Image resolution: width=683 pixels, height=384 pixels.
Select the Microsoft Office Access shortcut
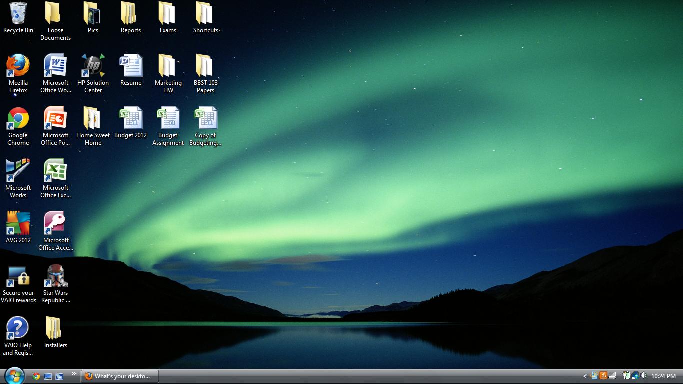(x=55, y=231)
